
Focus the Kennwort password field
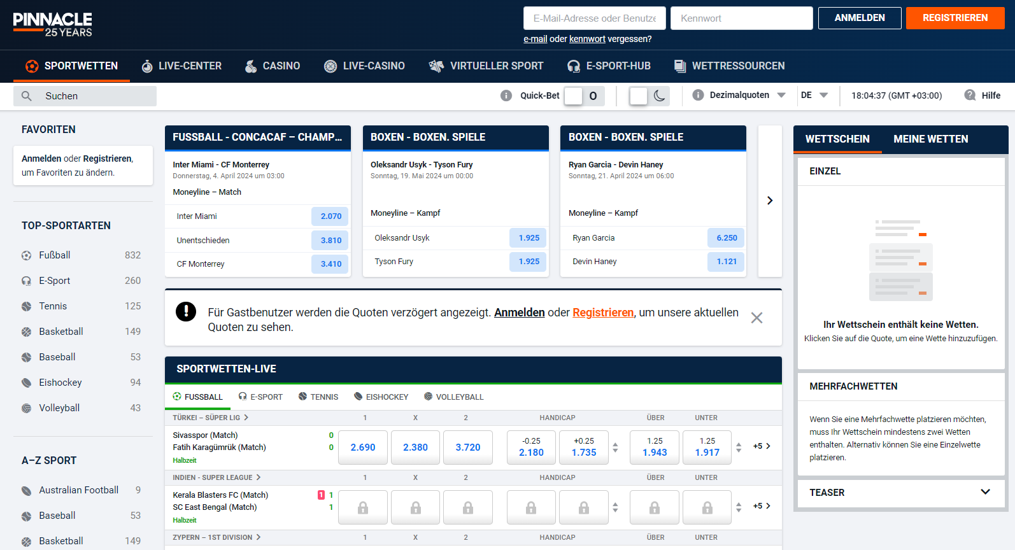(742, 18)
